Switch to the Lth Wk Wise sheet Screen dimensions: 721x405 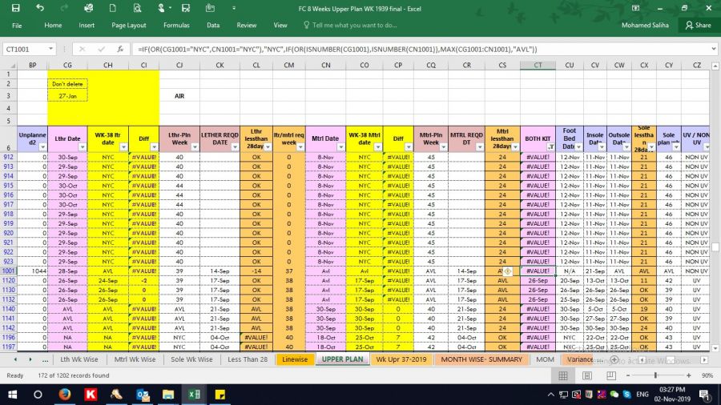click(79, 359)
